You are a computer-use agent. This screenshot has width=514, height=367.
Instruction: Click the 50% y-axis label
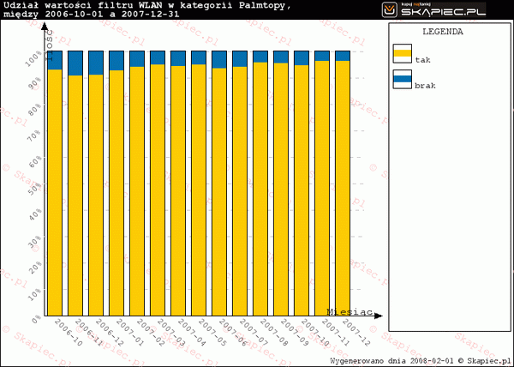[35, 189]
